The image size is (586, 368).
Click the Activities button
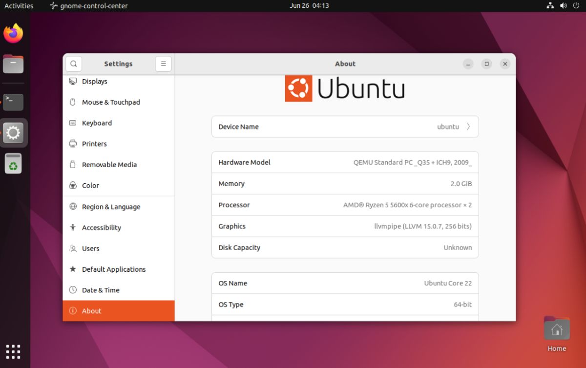tap(19, 5)
